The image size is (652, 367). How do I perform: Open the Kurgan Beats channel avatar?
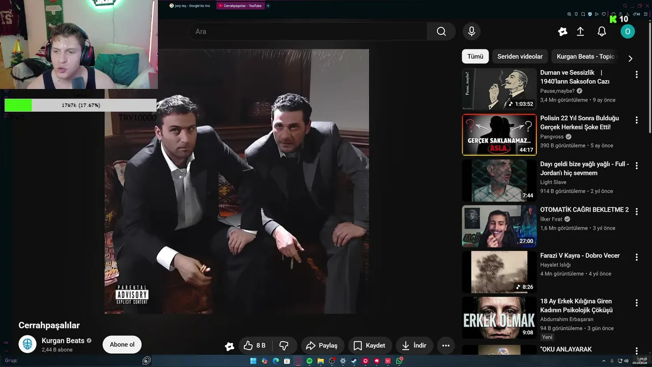click(x=28, y=345)
